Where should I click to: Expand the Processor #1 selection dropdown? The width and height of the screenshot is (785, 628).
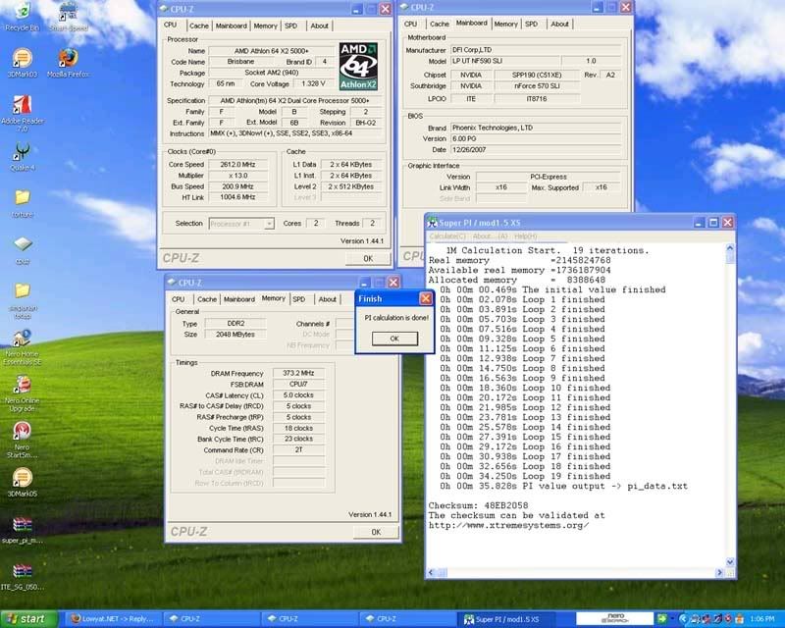(x=241, y=224)
